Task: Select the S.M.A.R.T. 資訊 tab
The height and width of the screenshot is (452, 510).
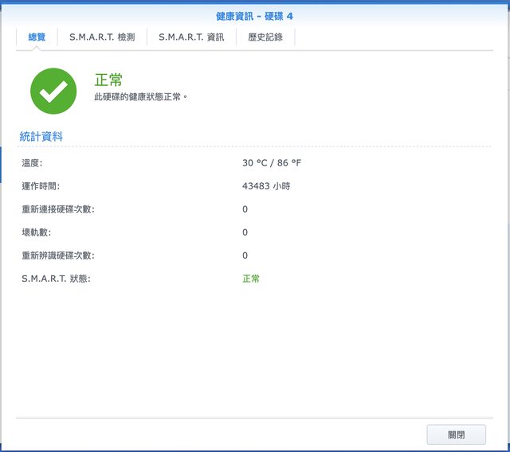Action: (x=191, y=37)
